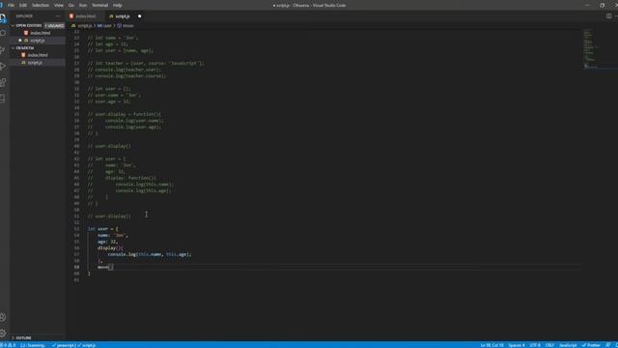The image size is (618, 348).
Task: Place cursor on line 60 closing brace
Action: [x=89, y=274]
